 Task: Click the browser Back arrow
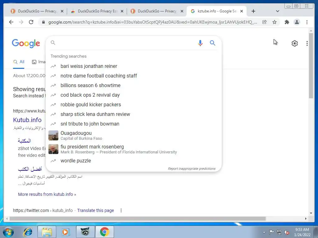click(11, 22)
